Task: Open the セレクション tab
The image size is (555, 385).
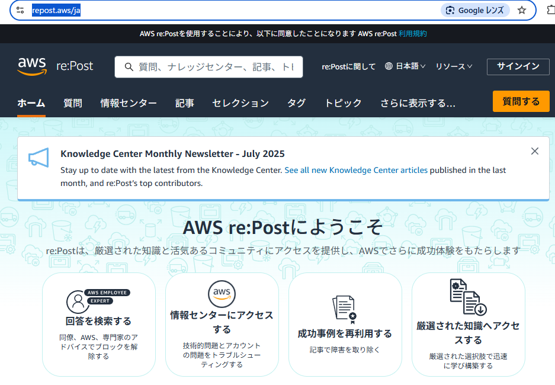Action: point(240,103)
